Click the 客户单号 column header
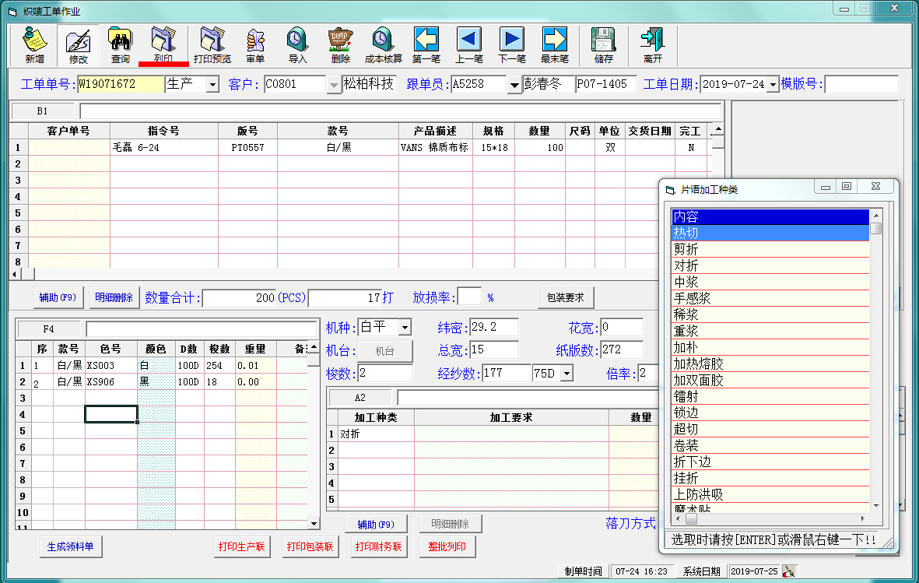 click(68, 131)
